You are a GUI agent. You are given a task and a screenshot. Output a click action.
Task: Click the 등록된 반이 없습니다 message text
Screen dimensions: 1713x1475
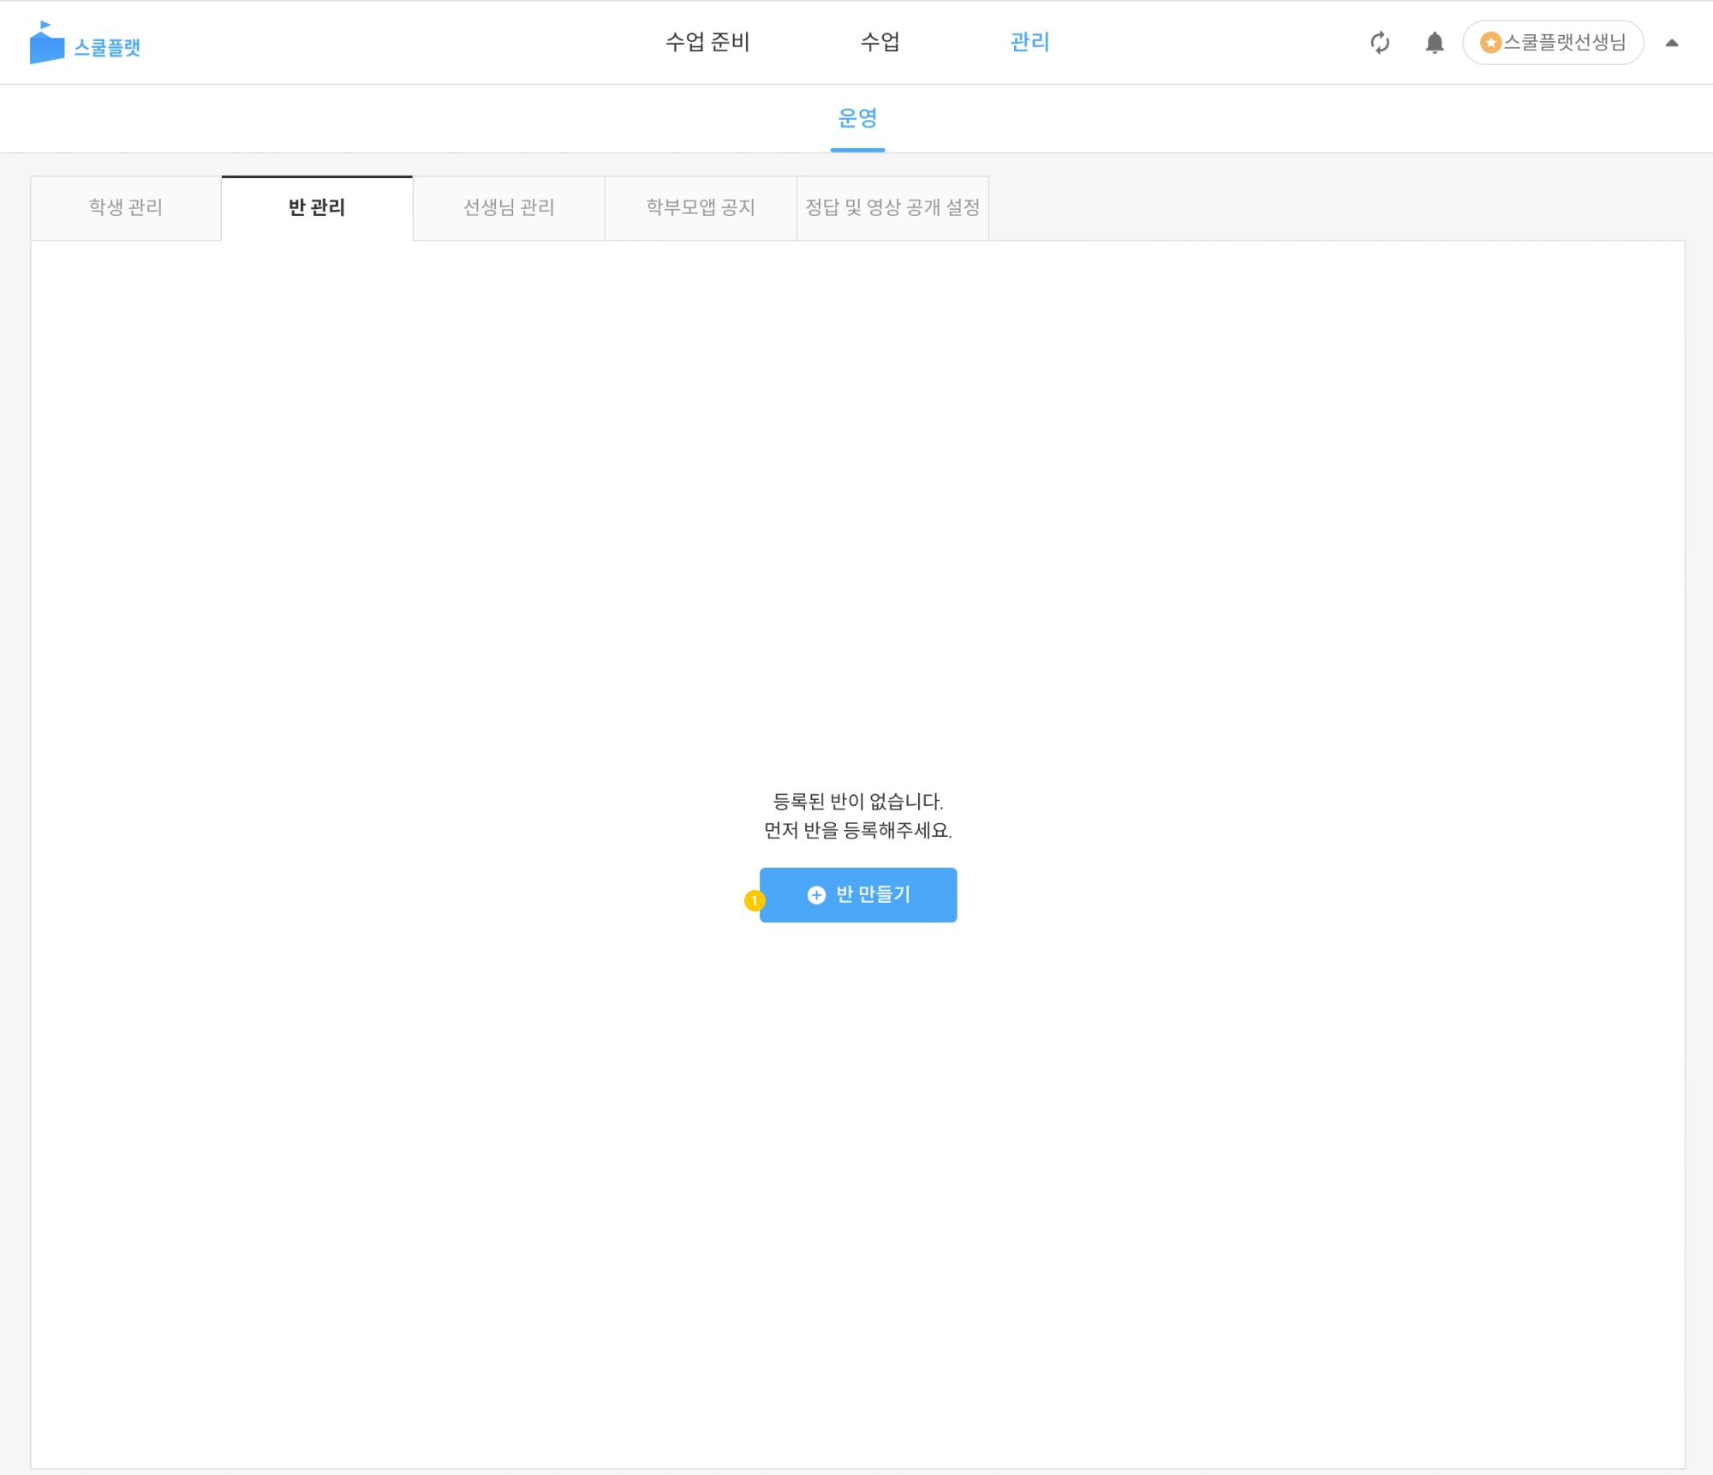857,802
